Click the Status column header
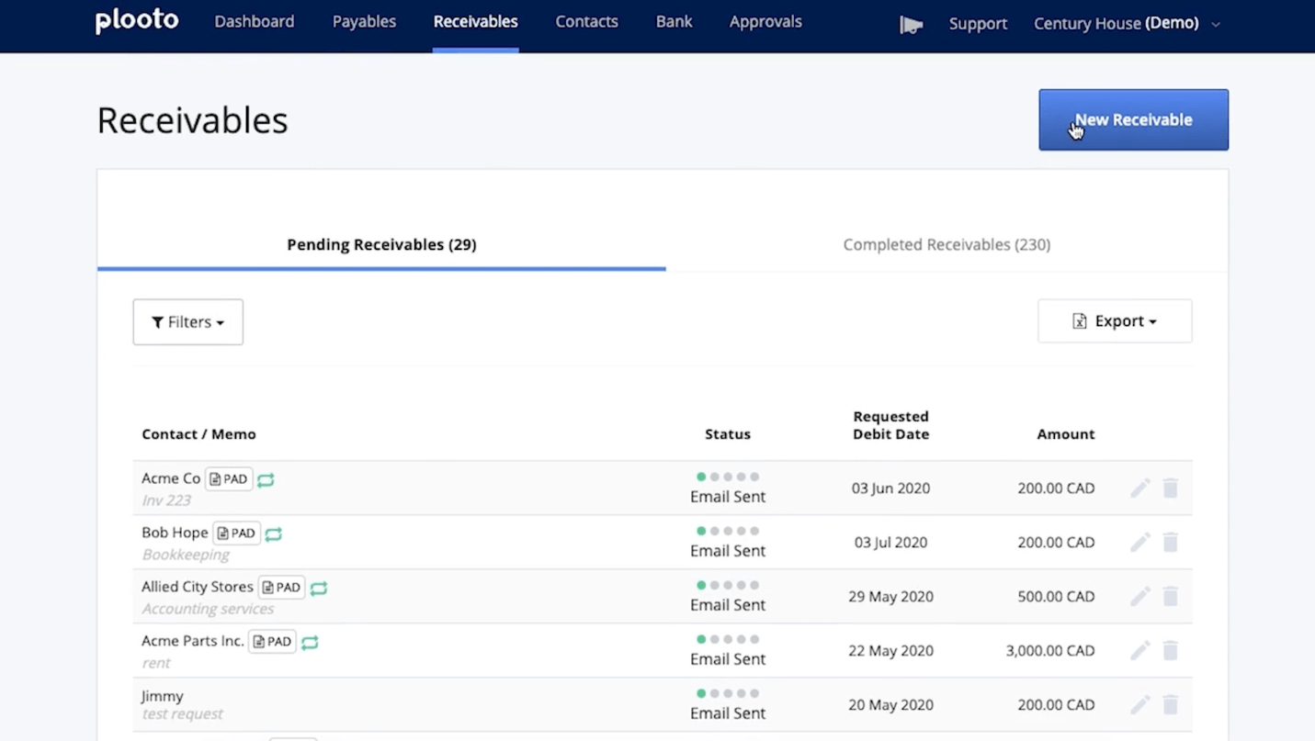 pyautogui.click(x=728, y=434)
